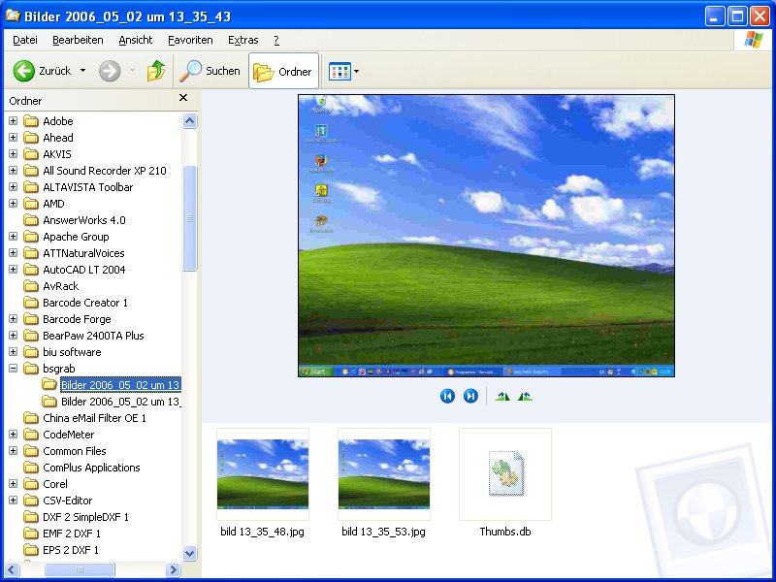The image size is (776, 582).
Task: Select the Common Files folder
Action: (74, 451)
